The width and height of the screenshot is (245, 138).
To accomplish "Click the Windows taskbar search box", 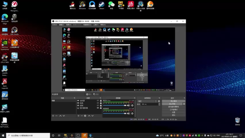I will pos(28,136).
